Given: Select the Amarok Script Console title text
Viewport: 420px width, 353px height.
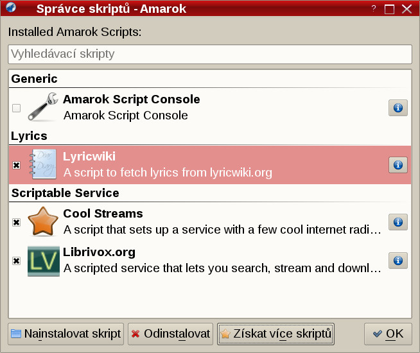Looking at the screenshot, I should pyautogui.click(x=132, y=99).
